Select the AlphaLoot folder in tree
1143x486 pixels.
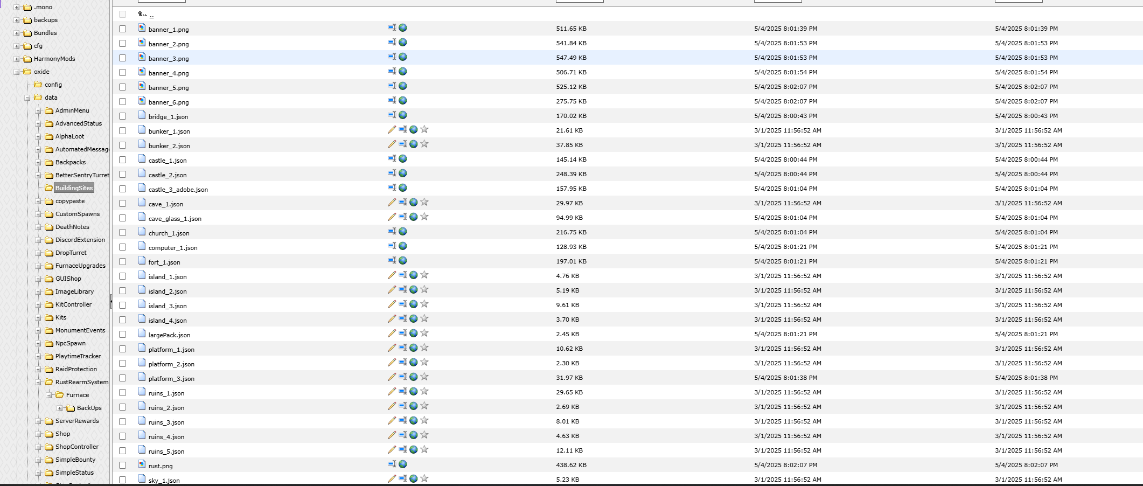69,136
